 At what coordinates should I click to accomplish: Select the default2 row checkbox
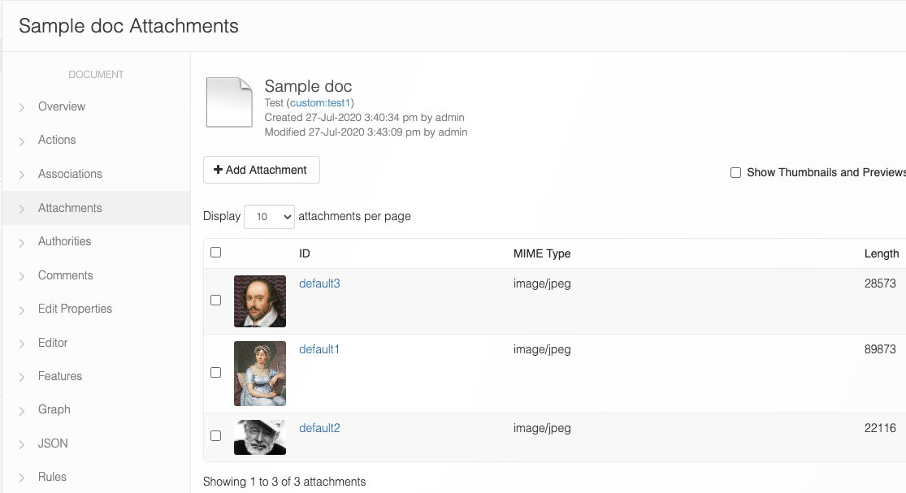(216, 436)
